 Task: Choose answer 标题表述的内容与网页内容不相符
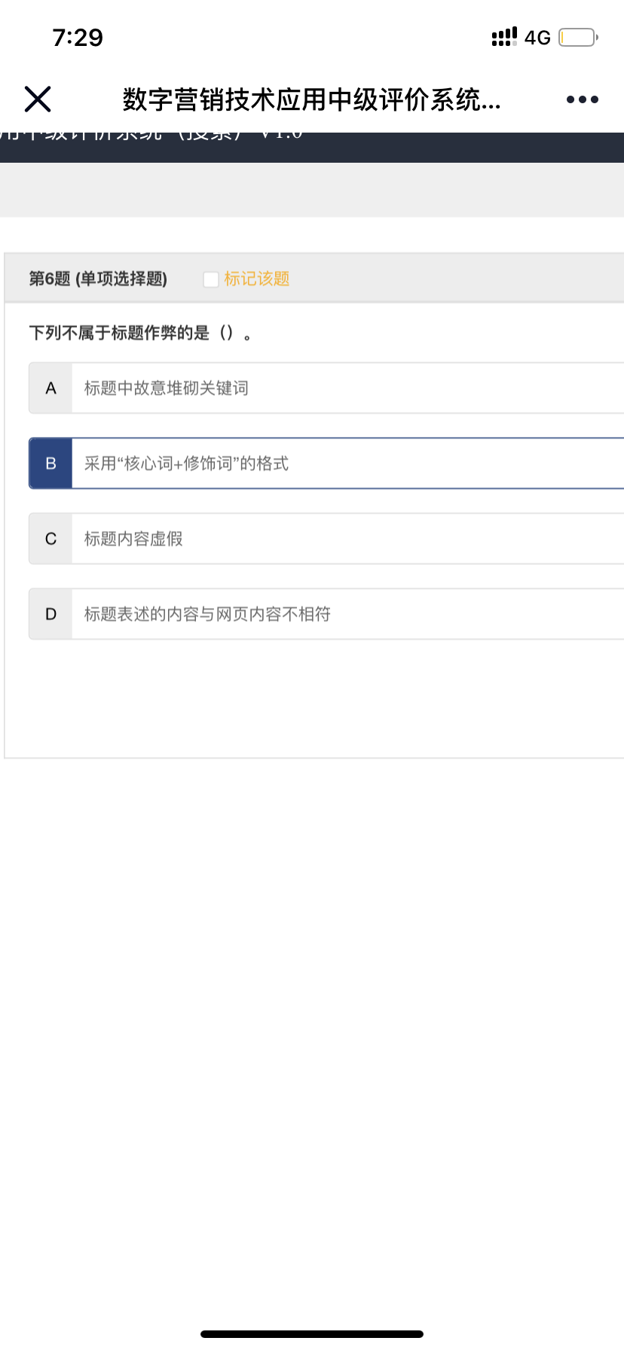[207, 614]
